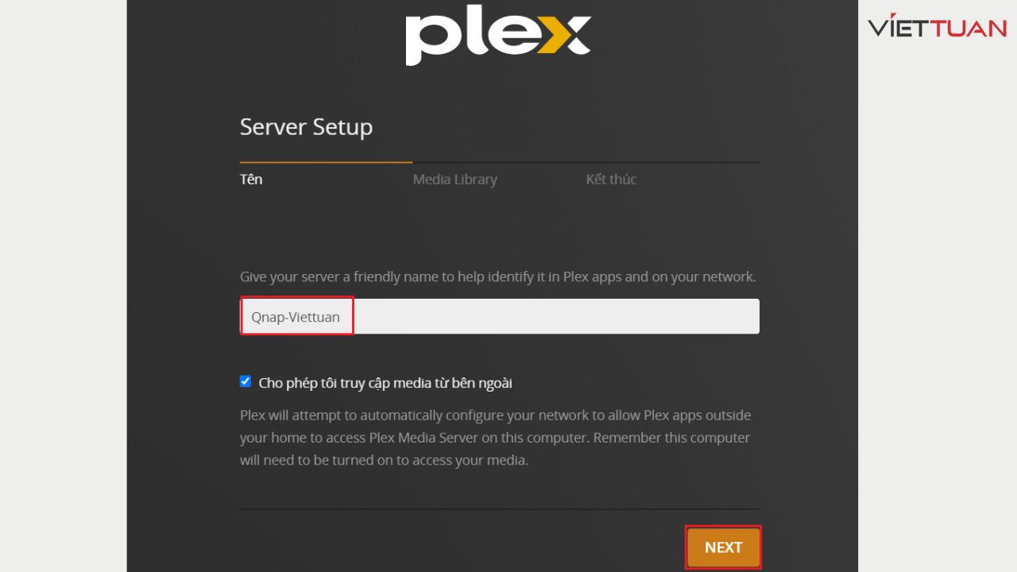Select the highlighted Qnap-Viettuan name box
This screenshot has height=572, width=1017.
[x=296, y=316]
